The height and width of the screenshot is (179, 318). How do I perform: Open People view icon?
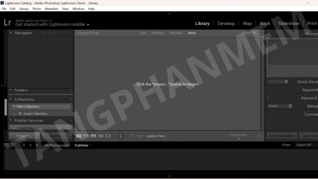(x=108, y=136)
